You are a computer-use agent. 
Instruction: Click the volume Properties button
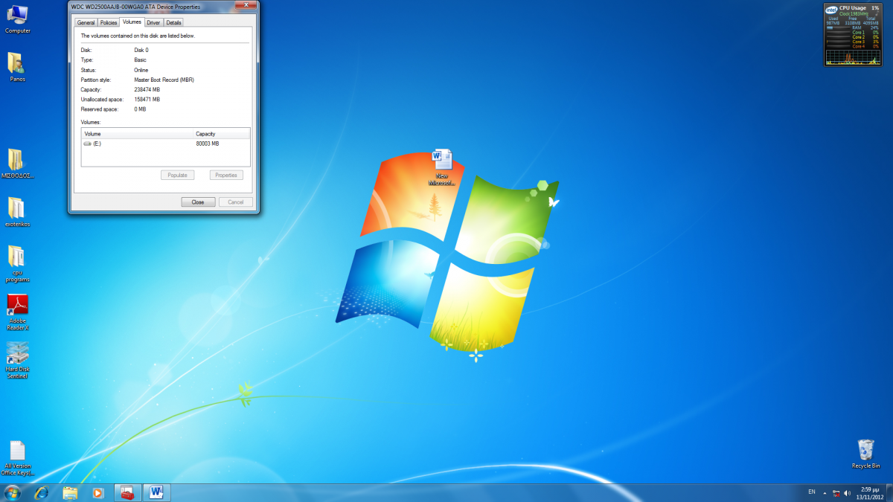click(226, 176)
